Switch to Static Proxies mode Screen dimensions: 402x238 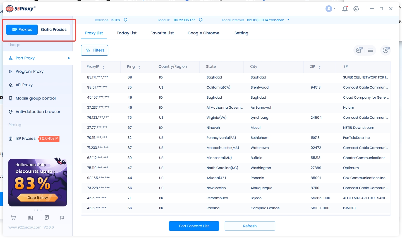53,30
